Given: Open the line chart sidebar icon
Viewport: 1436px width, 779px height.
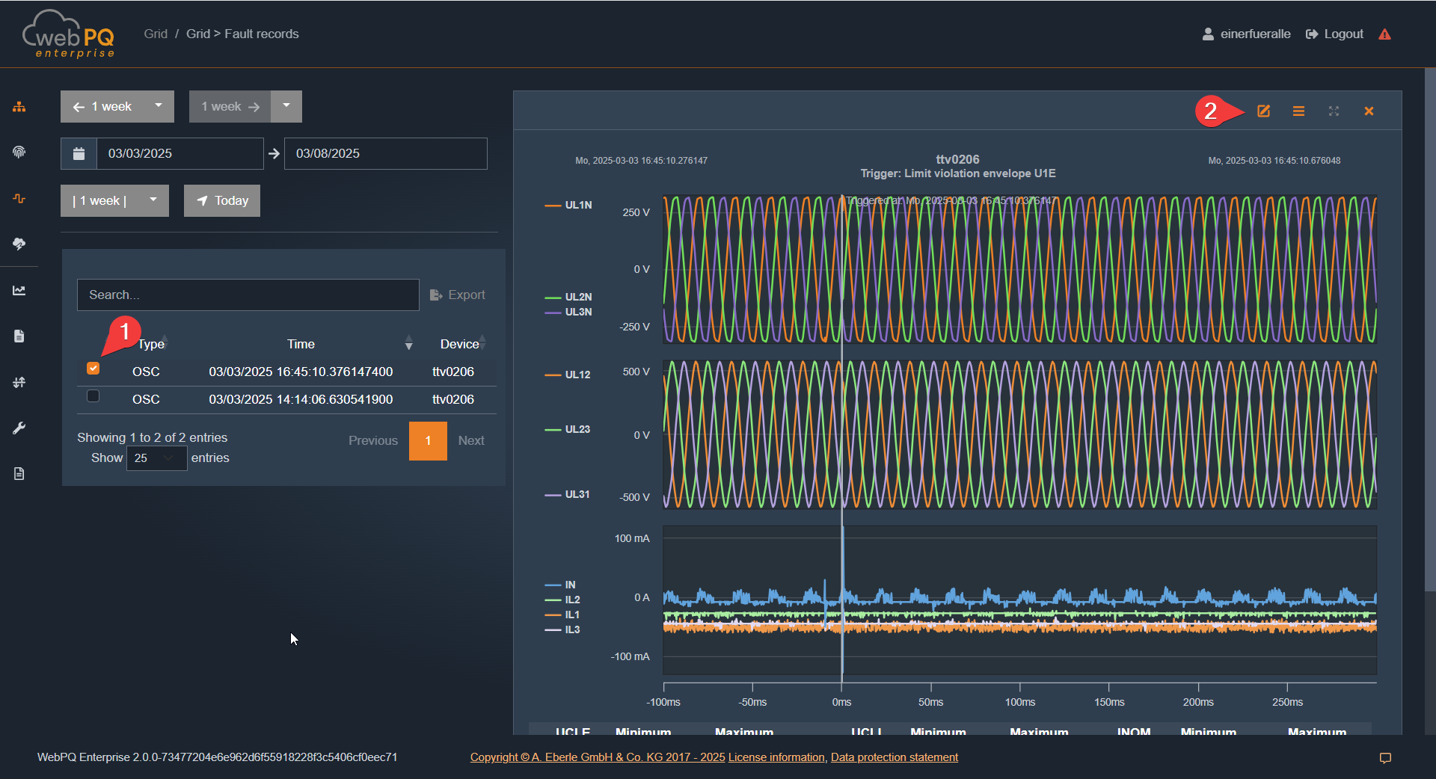Looking at the screenshot, I should pyautogui.click(x=19, y=290).
